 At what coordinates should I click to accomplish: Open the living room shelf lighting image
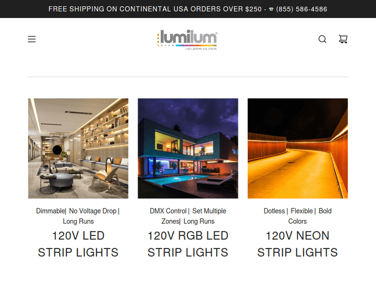[x=78, y=148]
